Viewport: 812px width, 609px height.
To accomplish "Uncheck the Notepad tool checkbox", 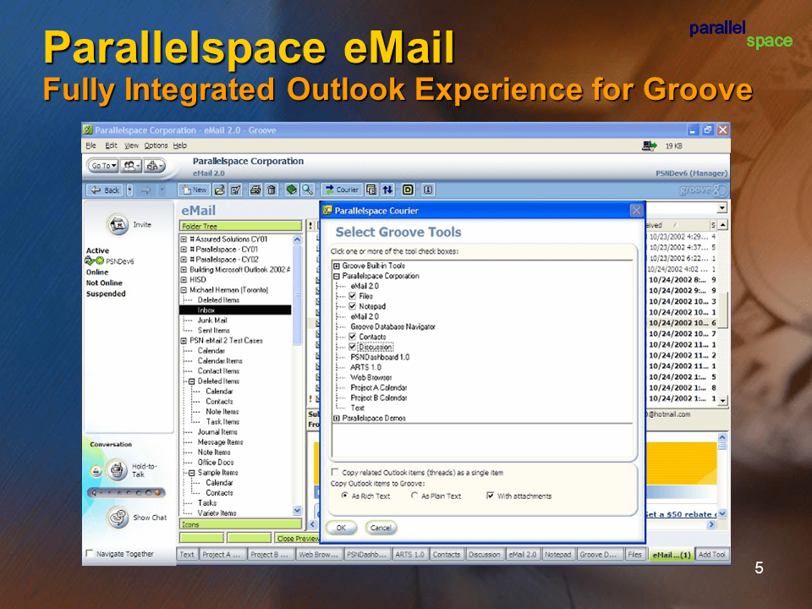I will (353, 306).
